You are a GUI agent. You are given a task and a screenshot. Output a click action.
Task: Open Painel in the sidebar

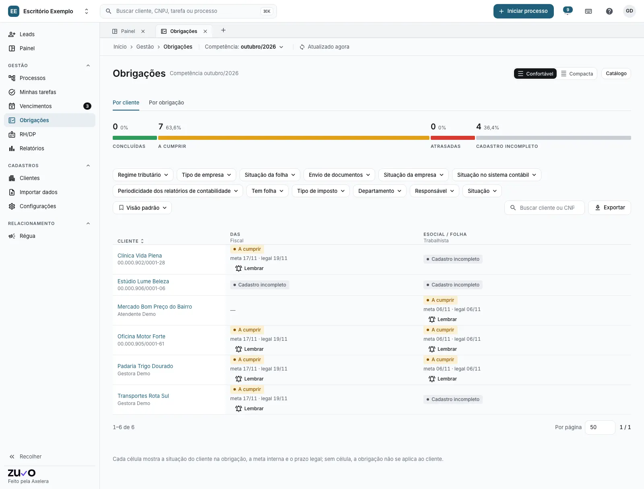click(x=50, y=48)
